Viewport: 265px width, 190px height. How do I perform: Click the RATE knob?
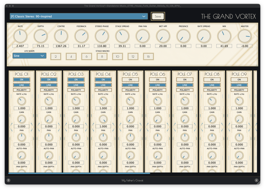coord(20,36)
